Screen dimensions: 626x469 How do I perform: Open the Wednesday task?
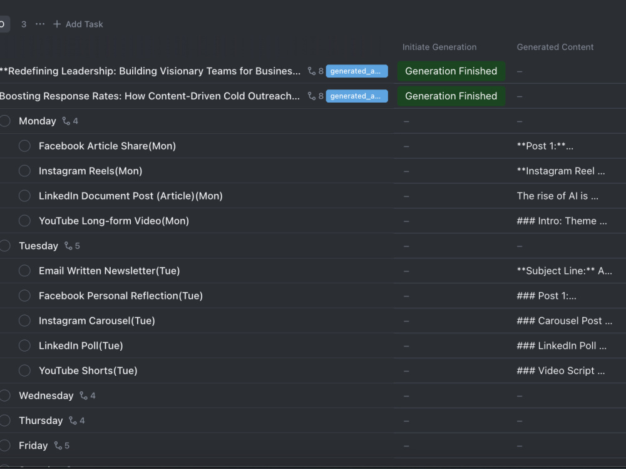[x=46, y=396]
